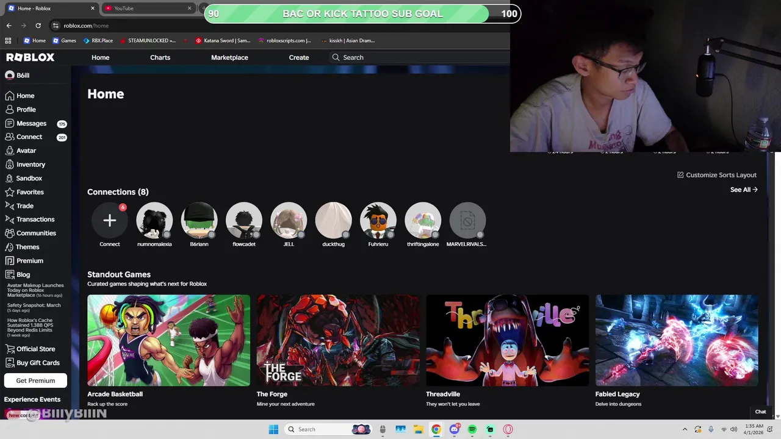The image size is (781, 439).
Task: Open numnomalexia's connection avatar
Action: coord(154,220)
